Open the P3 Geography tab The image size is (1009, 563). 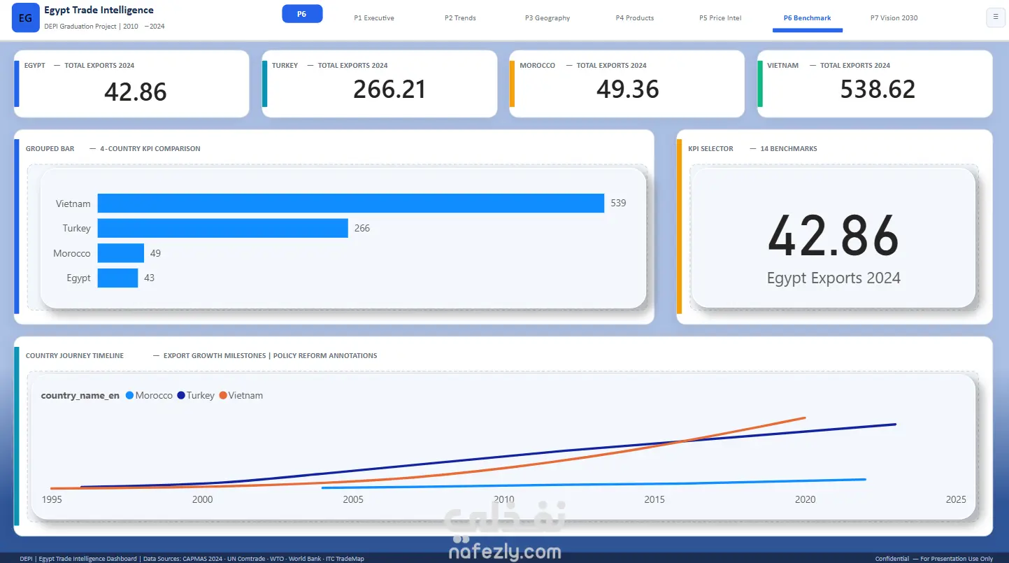pyautogui.click(x=548, y=18)
